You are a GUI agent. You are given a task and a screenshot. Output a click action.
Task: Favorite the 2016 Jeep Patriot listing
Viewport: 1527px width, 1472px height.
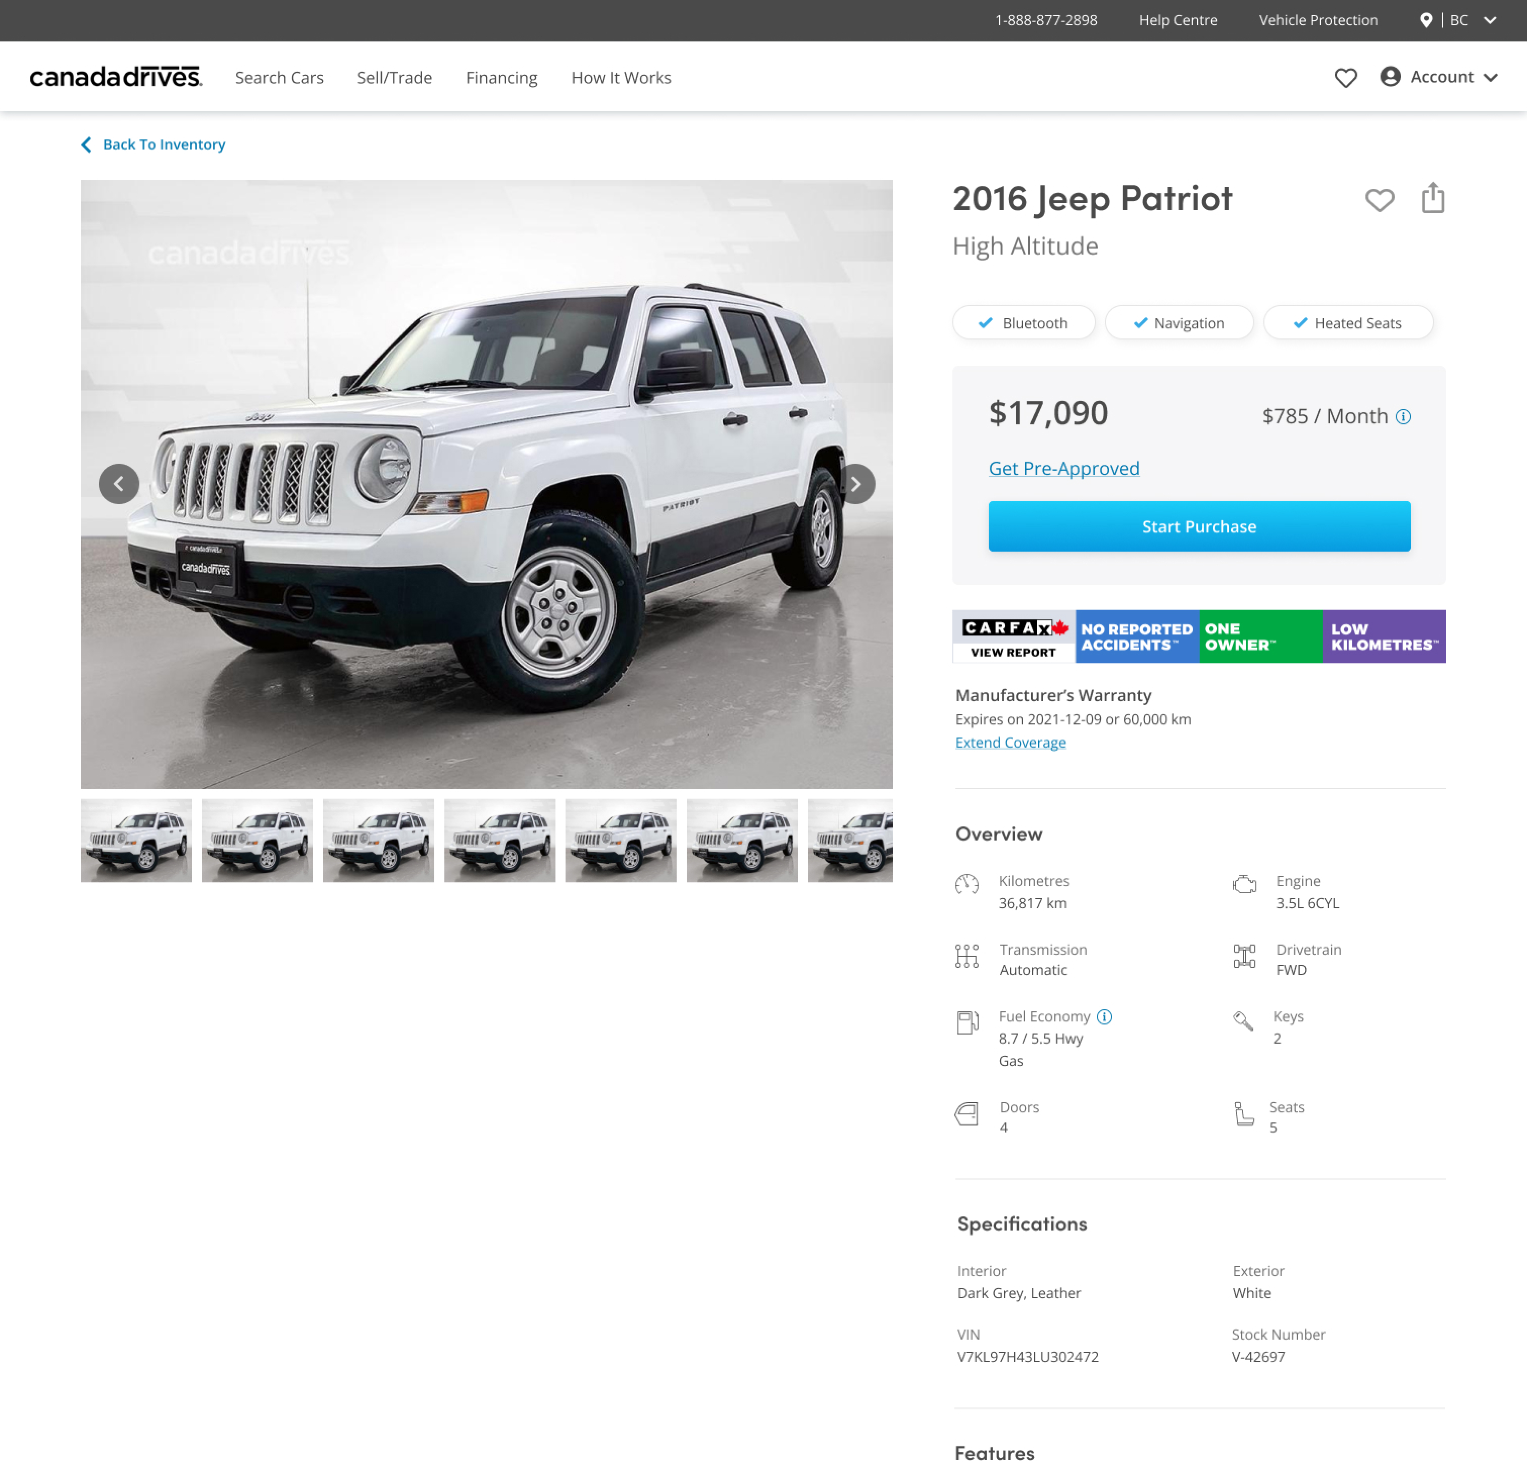(1379, 200)
